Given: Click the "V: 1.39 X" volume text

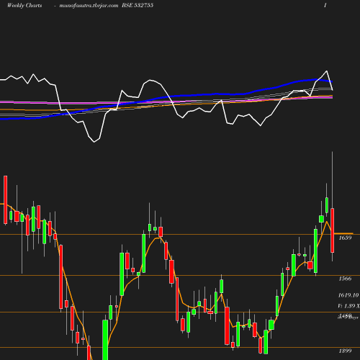Looking at the screenshot, I should tap(348, 306).
